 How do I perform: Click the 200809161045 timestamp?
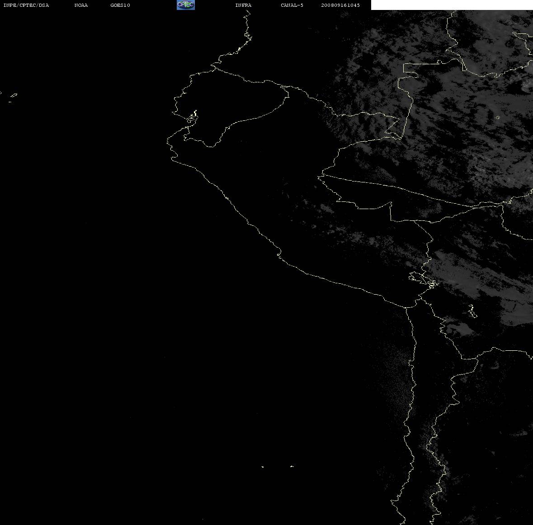pyautogui.click(x=340, y=5)
